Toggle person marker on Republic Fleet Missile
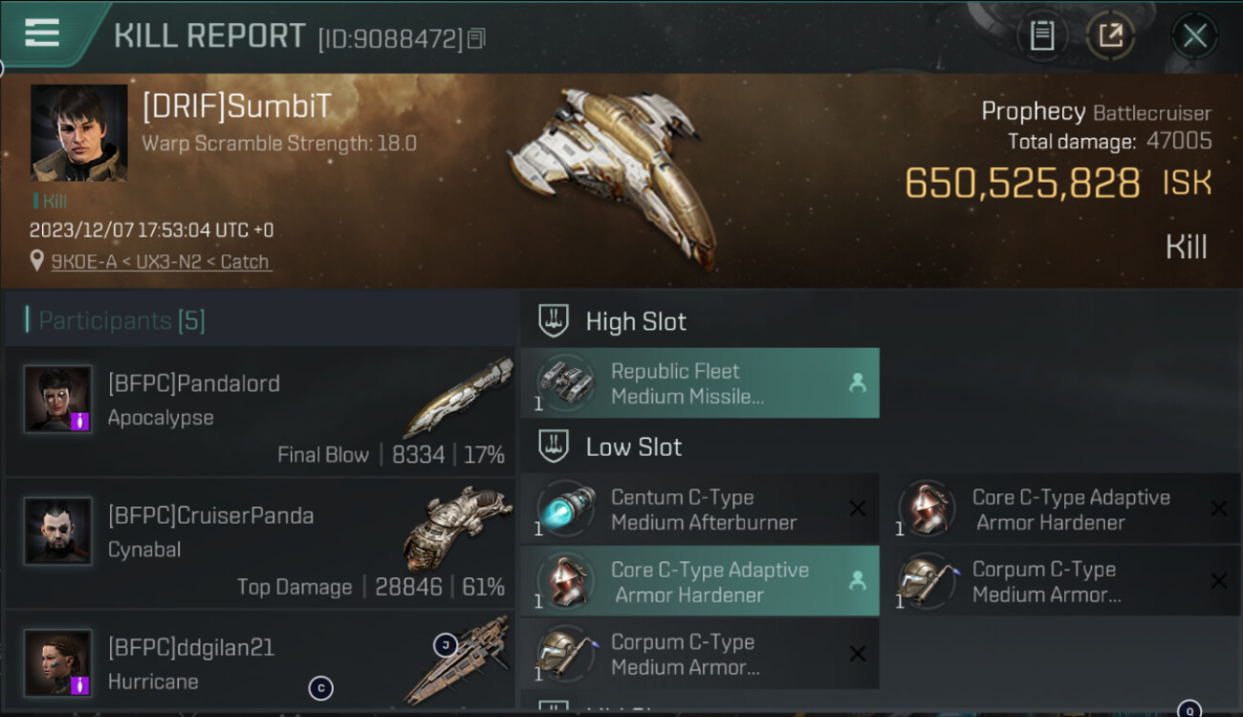The height and width of the screenshot is (717, 1243). (857, 383)
